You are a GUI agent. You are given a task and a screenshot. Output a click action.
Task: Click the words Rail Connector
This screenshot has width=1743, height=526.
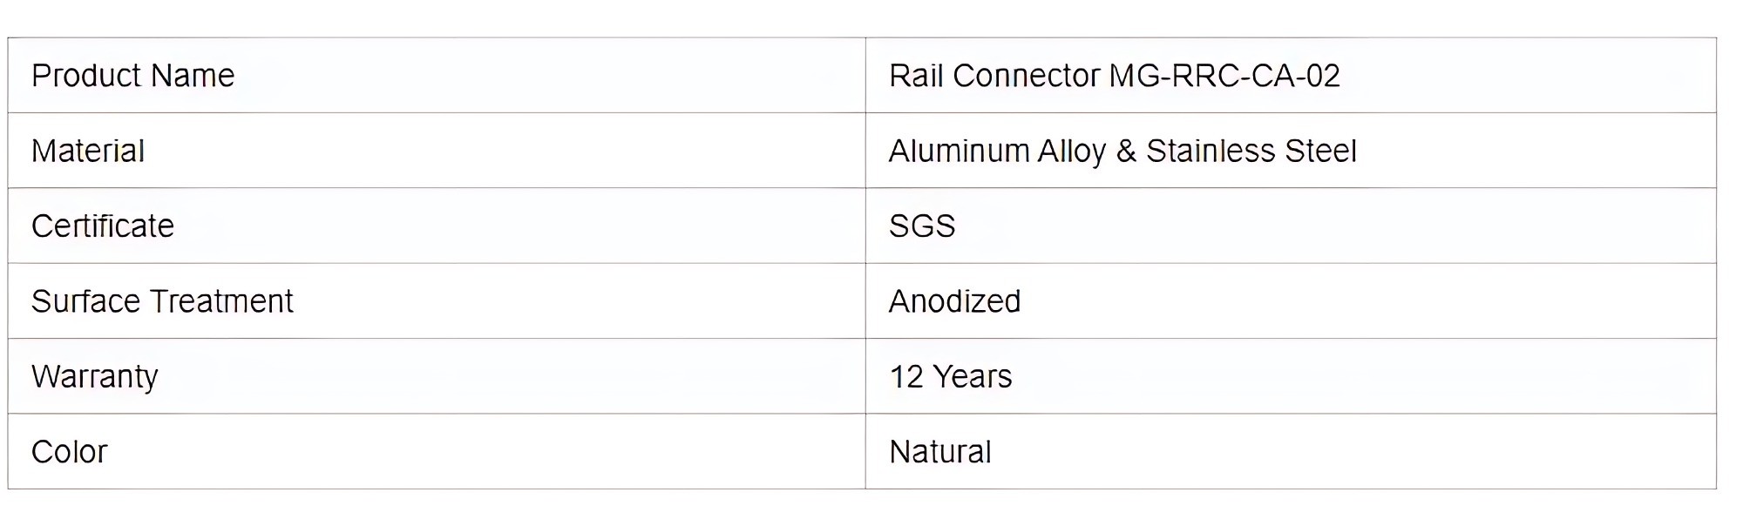[x=994, y=76]
